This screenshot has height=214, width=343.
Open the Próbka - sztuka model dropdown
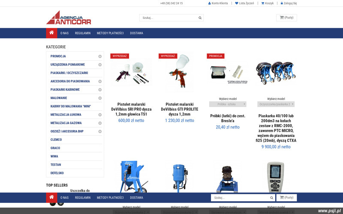point(228,104)
